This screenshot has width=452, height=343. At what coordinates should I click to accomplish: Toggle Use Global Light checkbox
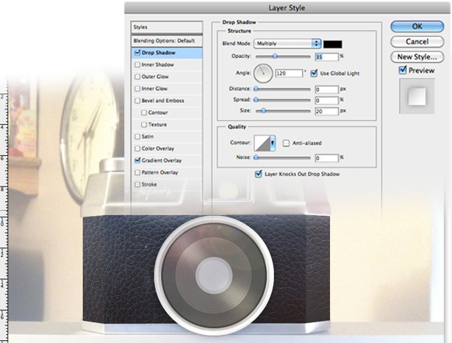314,73
